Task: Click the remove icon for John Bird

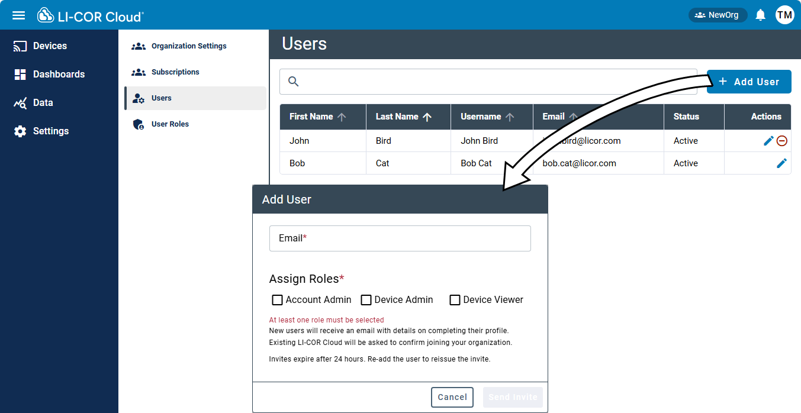Action: [782, 141]
